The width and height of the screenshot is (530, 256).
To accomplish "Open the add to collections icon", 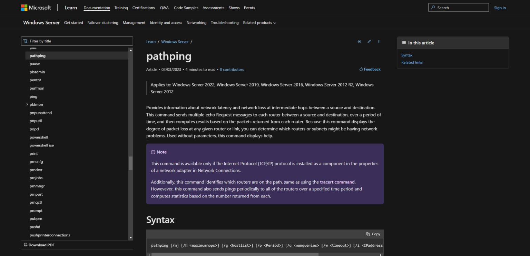I will (x=359, y=41).
